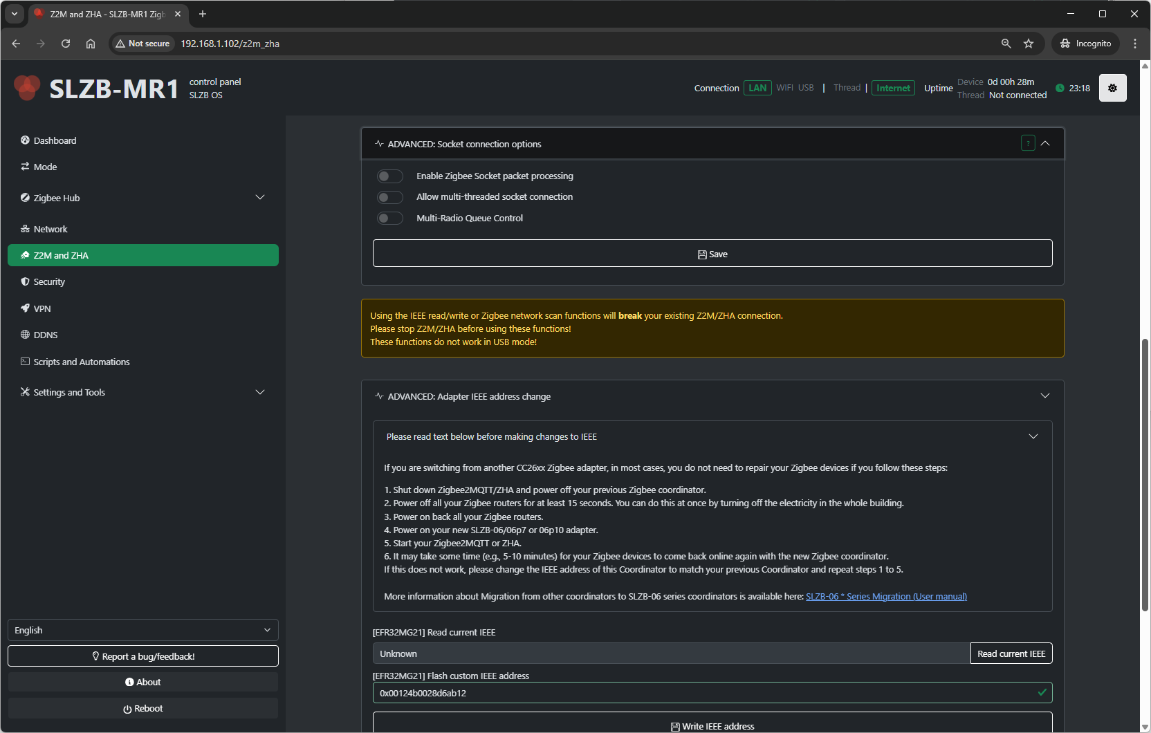Go to the Security menu item
1151x733 pixels.
[49, 282]
